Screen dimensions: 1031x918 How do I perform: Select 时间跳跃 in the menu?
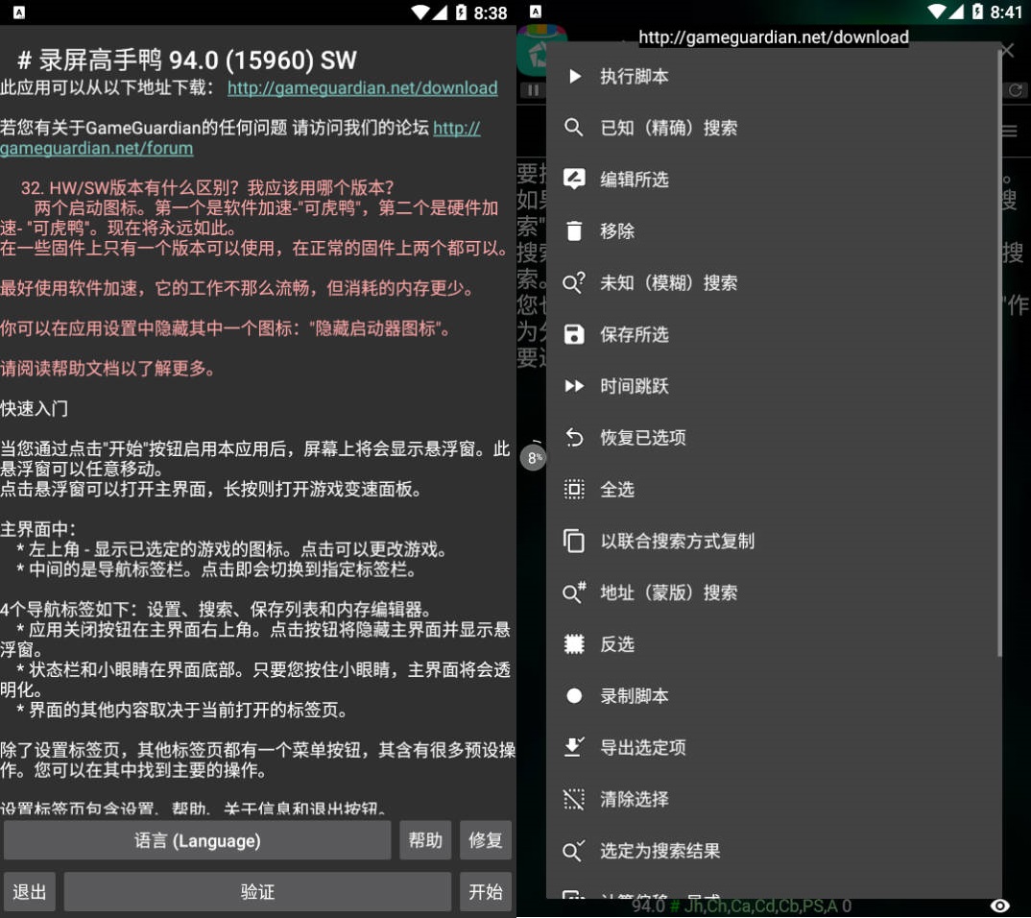774,386
